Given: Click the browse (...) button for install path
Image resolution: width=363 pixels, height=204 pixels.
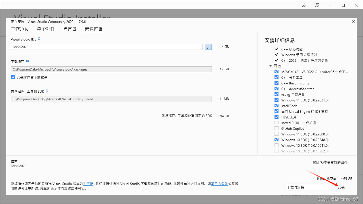Looking at the screenshot, I should coord(208,47).
